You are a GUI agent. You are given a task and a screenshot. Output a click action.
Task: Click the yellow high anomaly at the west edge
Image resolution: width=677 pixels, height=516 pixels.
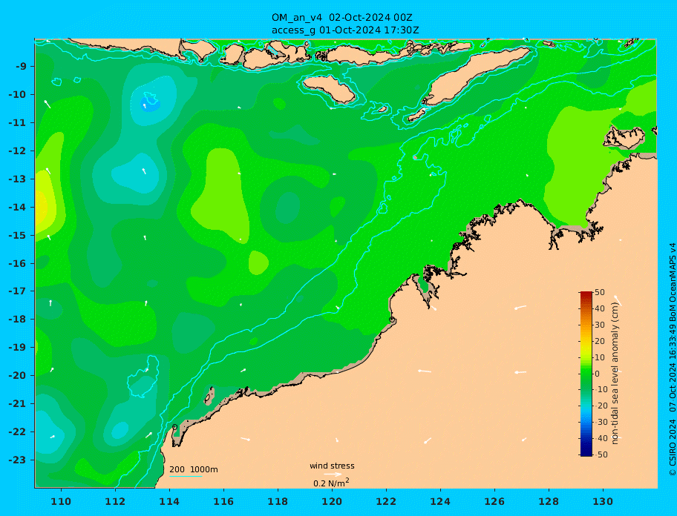tap(42, 207)
